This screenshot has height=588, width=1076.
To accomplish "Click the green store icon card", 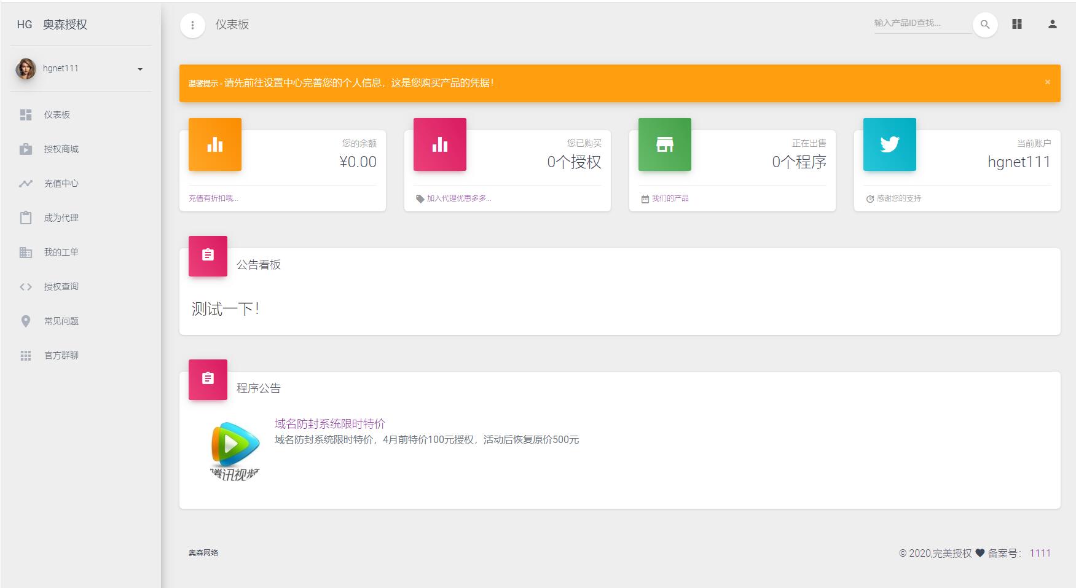I will pos(665,144).
